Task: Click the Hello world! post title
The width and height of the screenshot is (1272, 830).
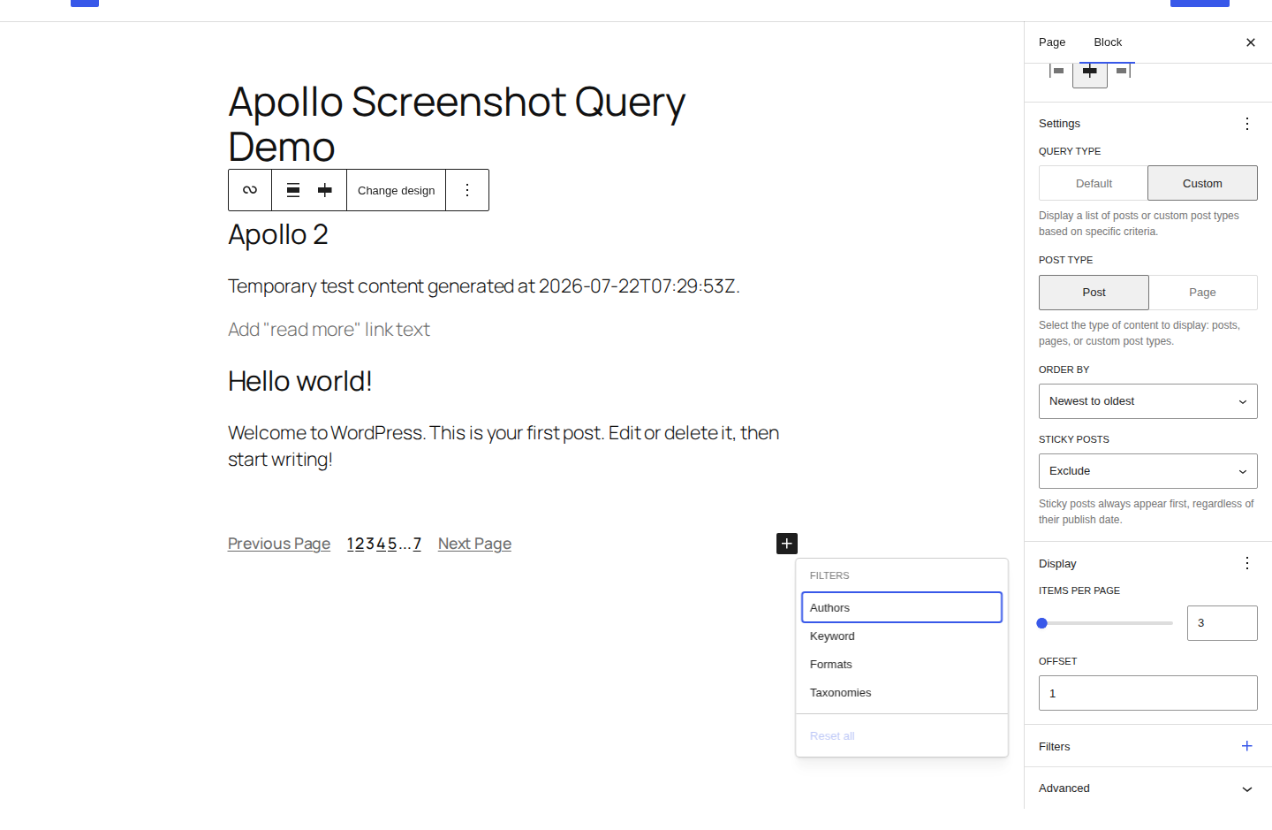Action: (300, 381)
